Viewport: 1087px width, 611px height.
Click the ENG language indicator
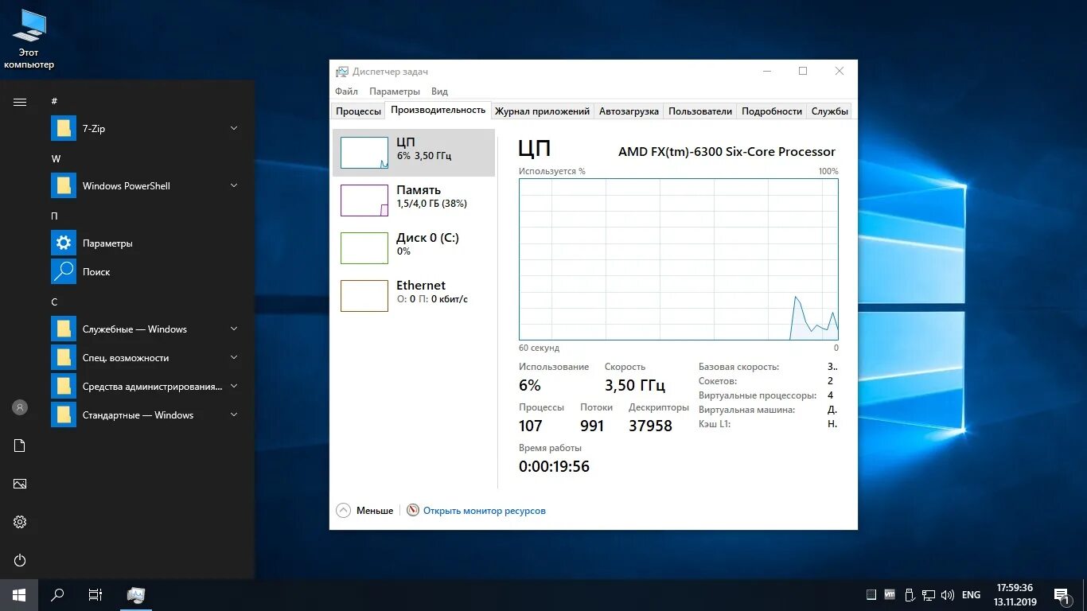[x=971, y=594]
